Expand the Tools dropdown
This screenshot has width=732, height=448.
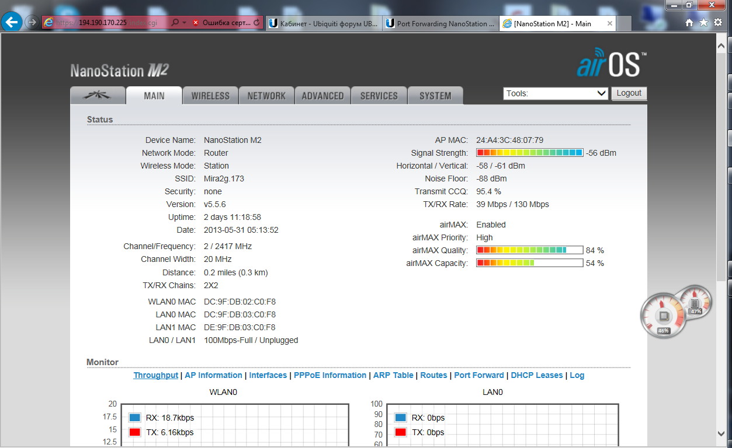tap(556, 93)
